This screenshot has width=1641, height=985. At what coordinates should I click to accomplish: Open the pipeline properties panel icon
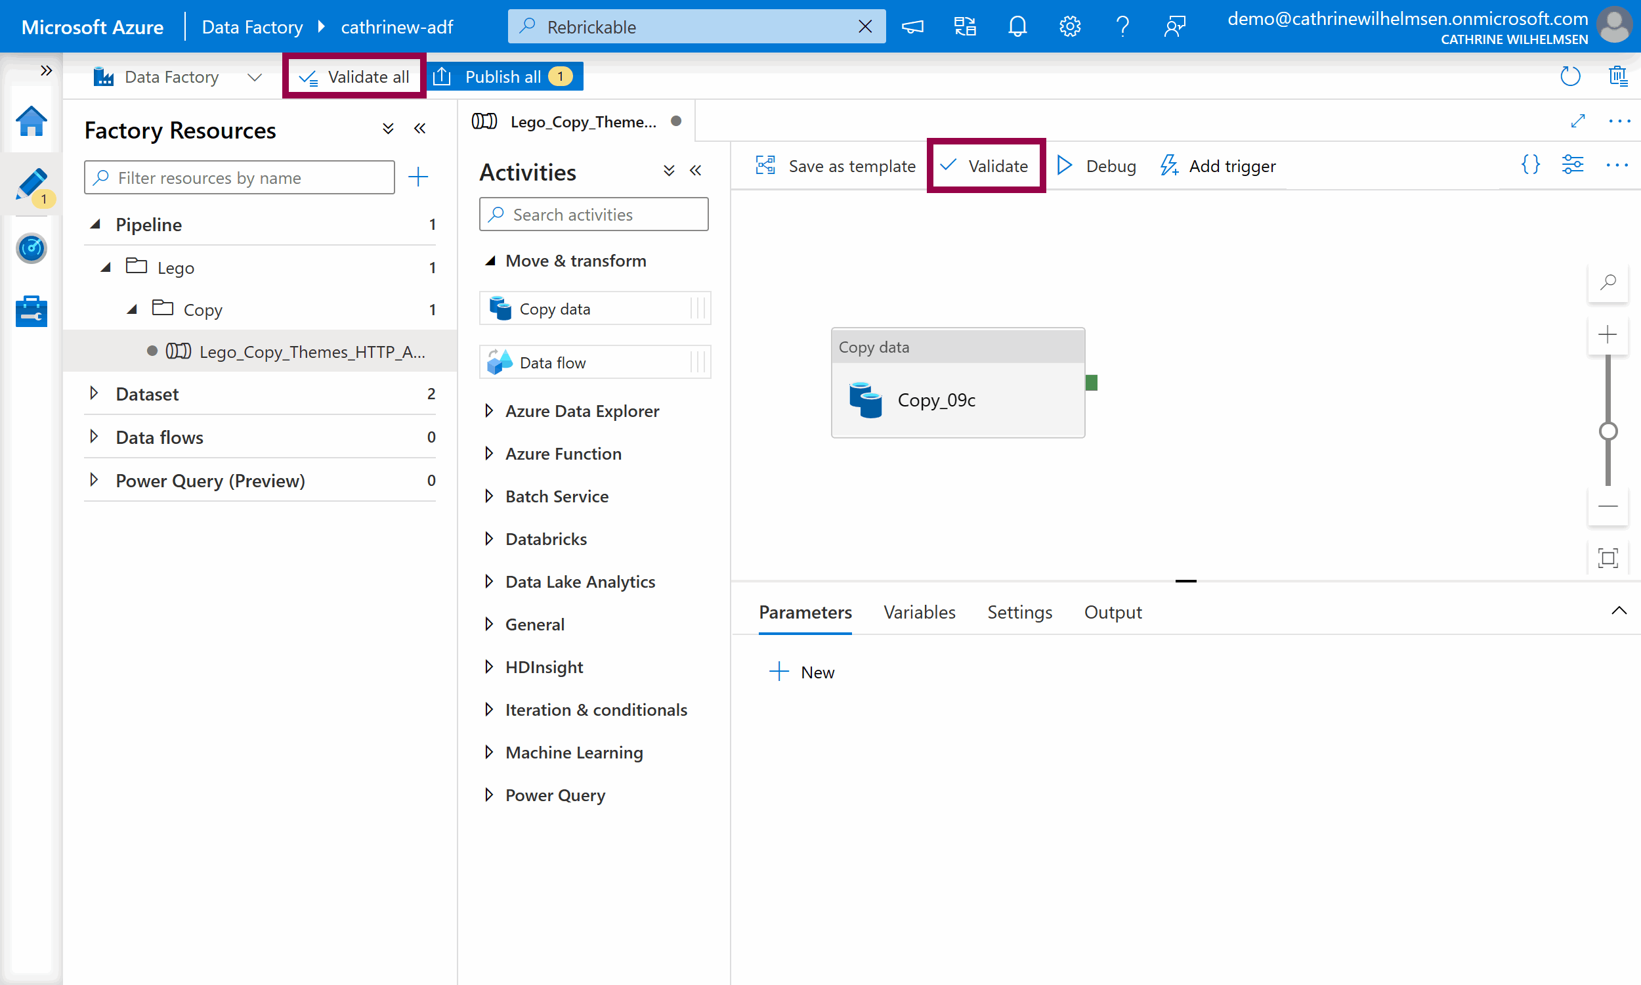click(1572, 165)
